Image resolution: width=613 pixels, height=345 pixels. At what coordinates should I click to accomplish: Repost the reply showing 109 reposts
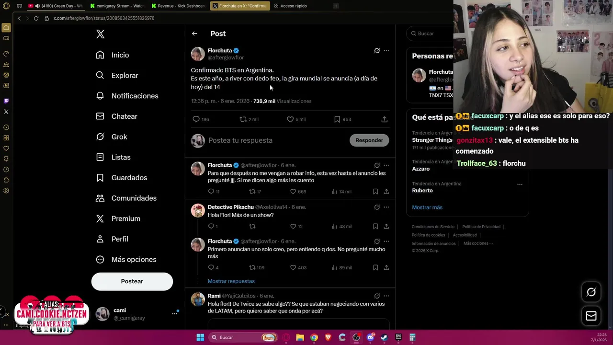(252, 267)
